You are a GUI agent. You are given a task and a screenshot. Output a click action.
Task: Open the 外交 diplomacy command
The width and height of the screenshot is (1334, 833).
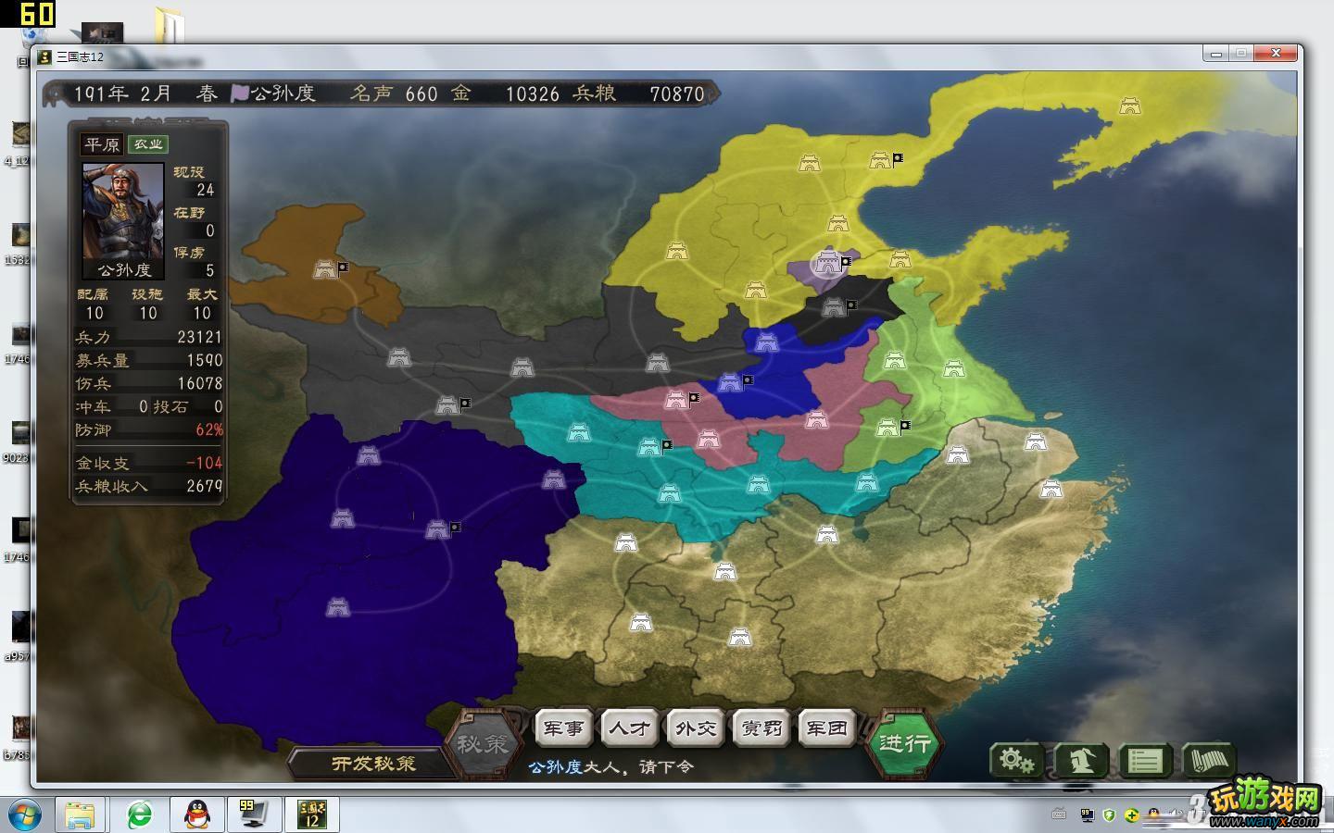pyautogui.click(x=695, y=728)
